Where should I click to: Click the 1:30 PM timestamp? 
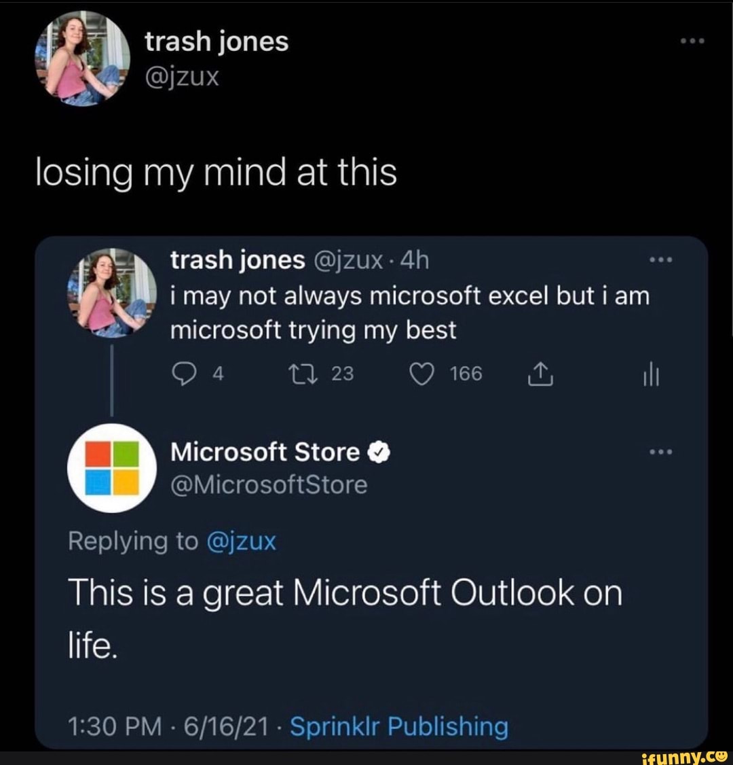(109, 726)
